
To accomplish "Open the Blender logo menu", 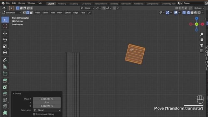I will click(3, 3).
